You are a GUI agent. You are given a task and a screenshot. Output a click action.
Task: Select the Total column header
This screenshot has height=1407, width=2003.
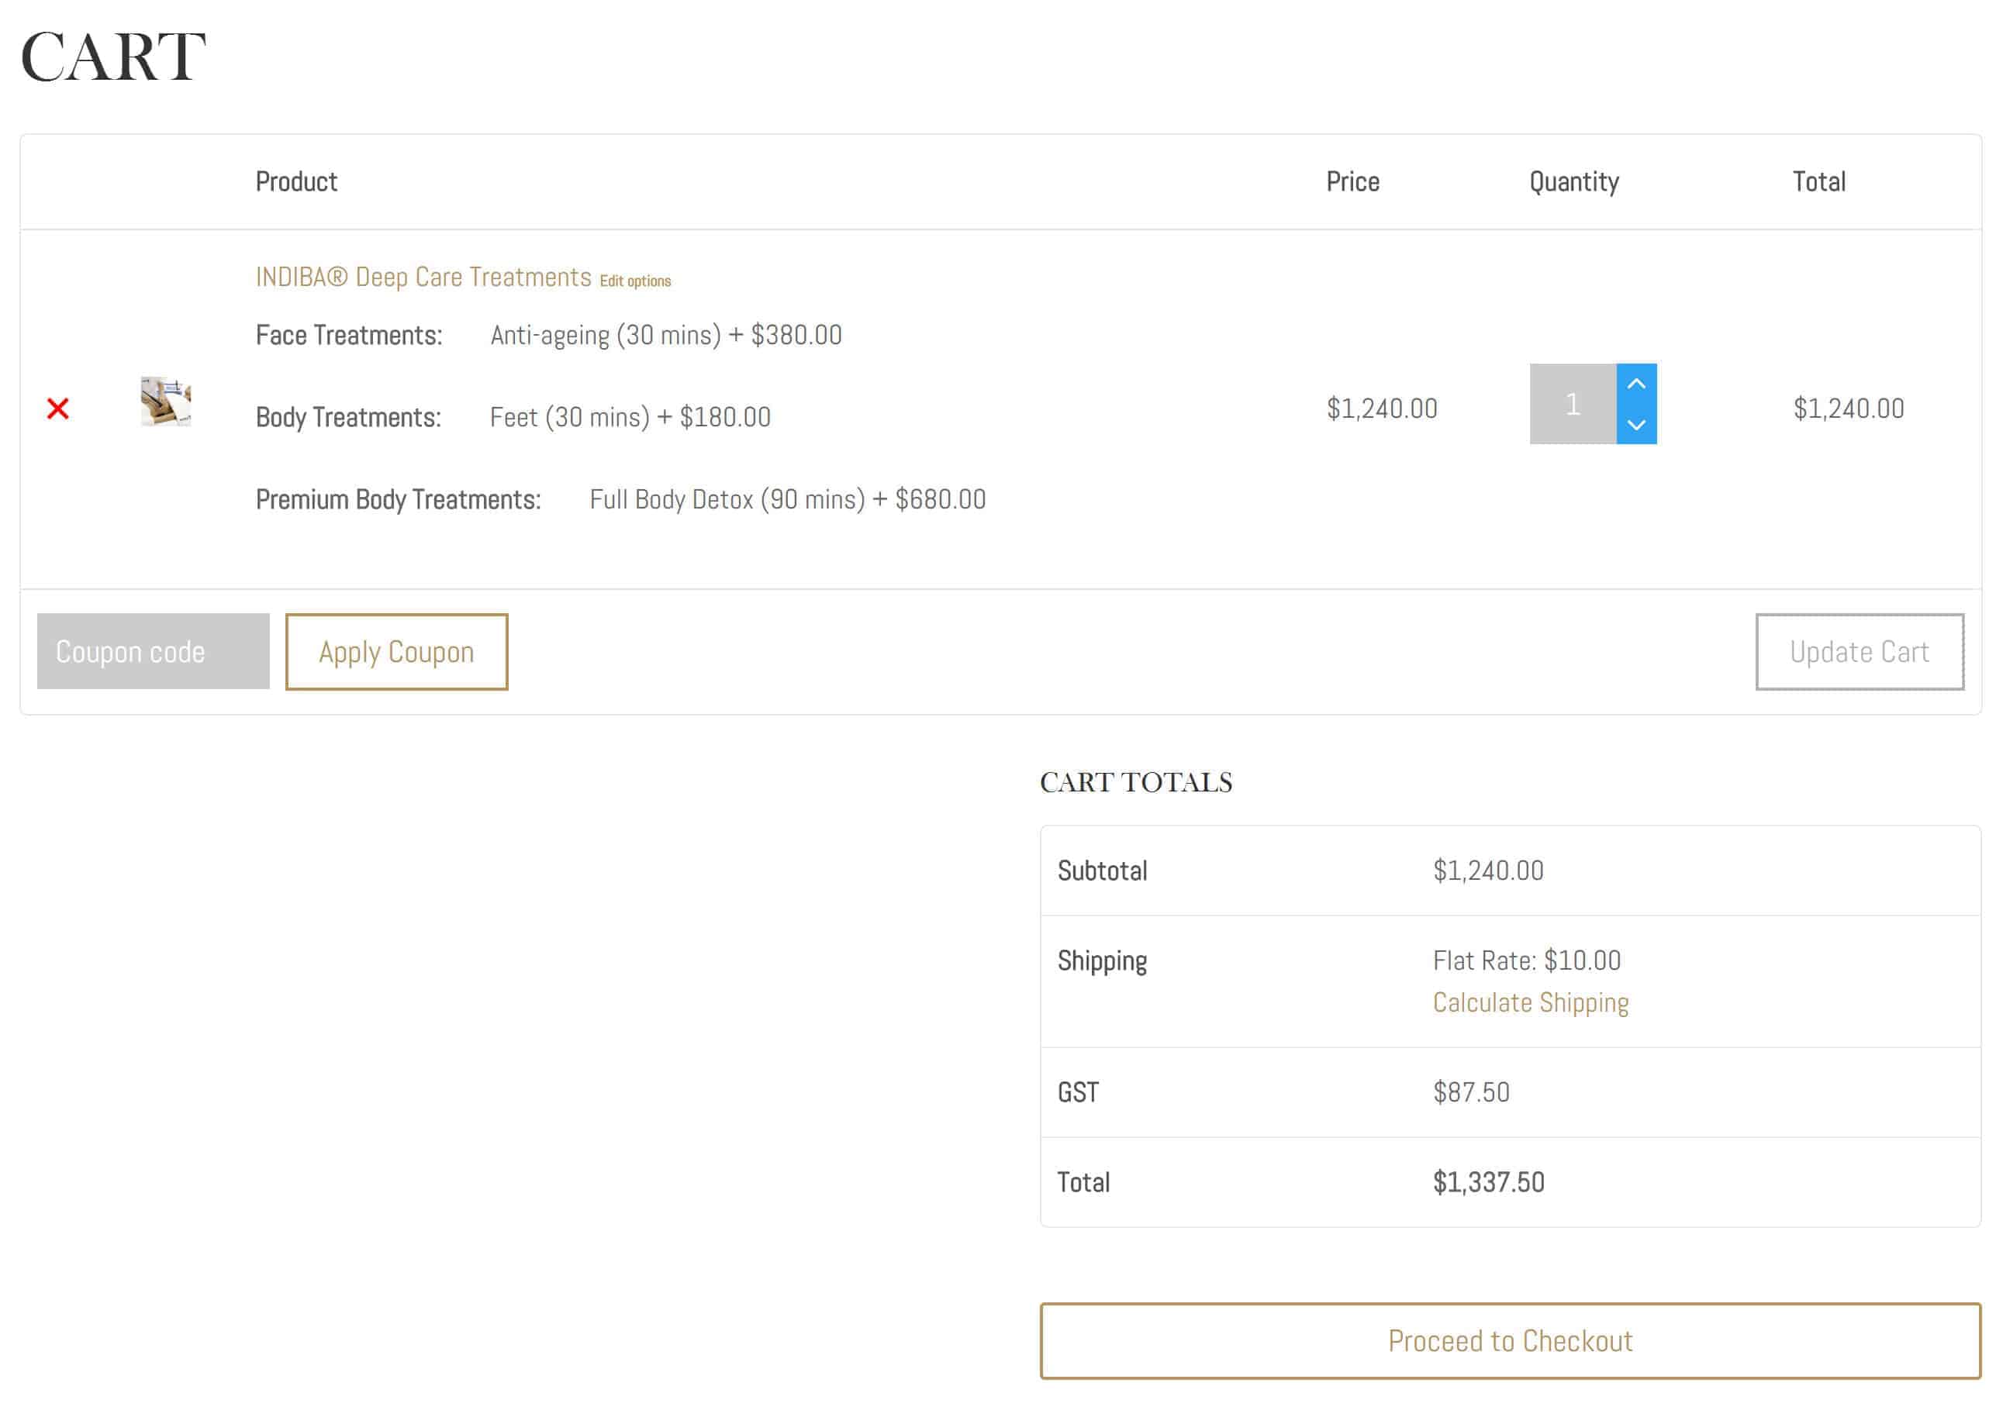1819,181
